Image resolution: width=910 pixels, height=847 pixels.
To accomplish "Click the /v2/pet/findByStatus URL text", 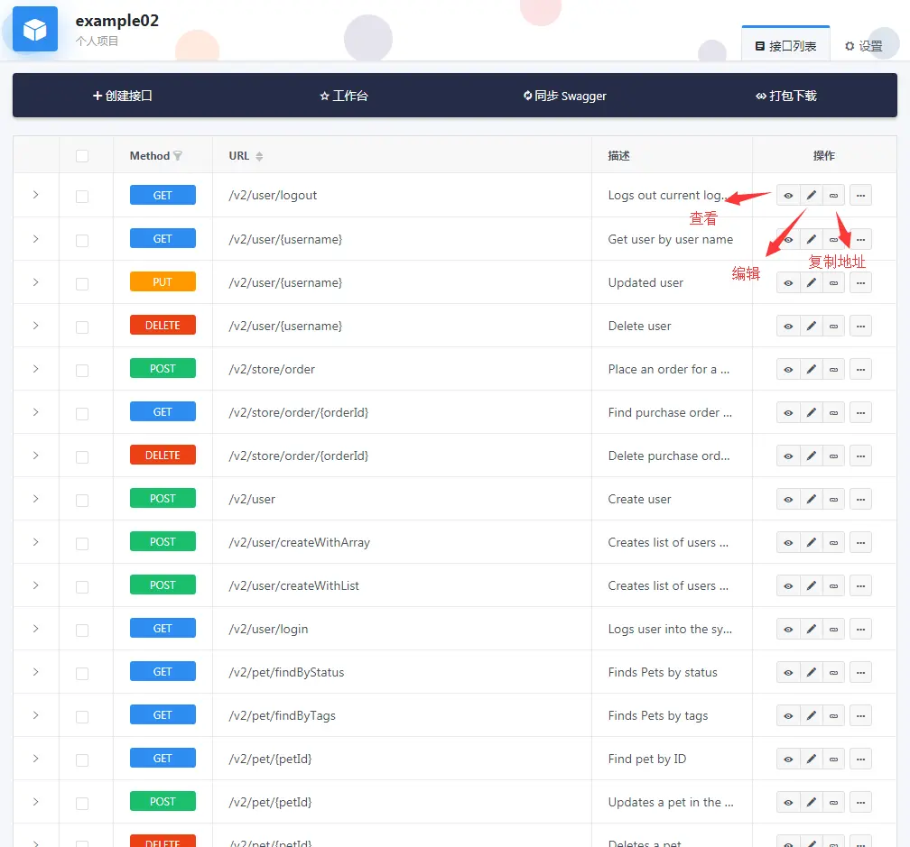I will pos(287,673).
